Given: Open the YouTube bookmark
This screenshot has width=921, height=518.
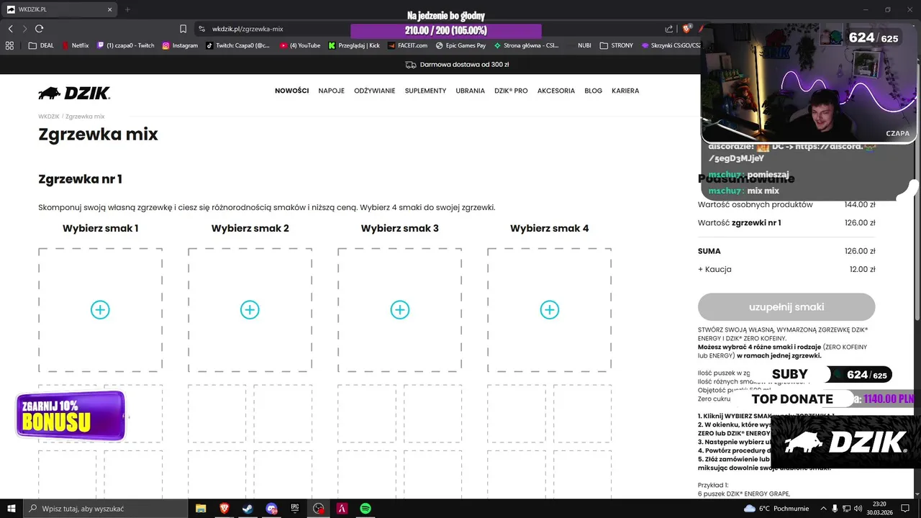Looking at the screenshot, I should pyautogui.click(x=300, y=45).
